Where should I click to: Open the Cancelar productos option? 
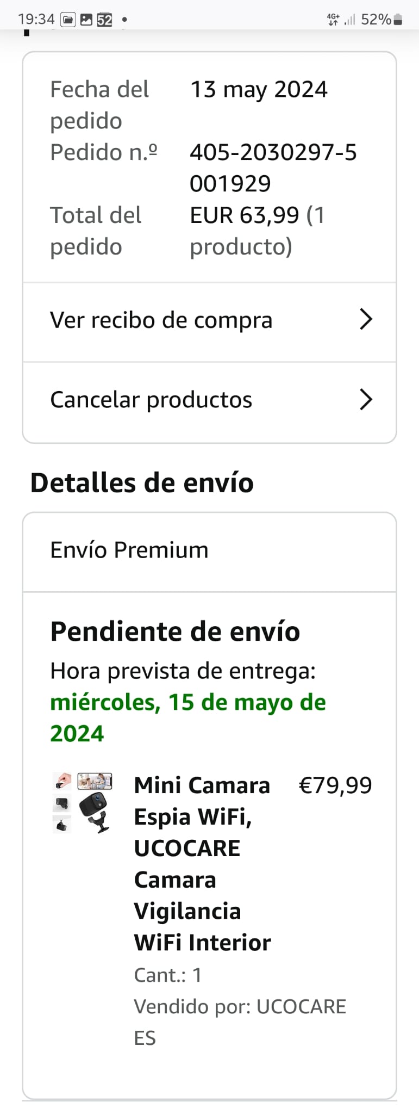click(151, 400)
